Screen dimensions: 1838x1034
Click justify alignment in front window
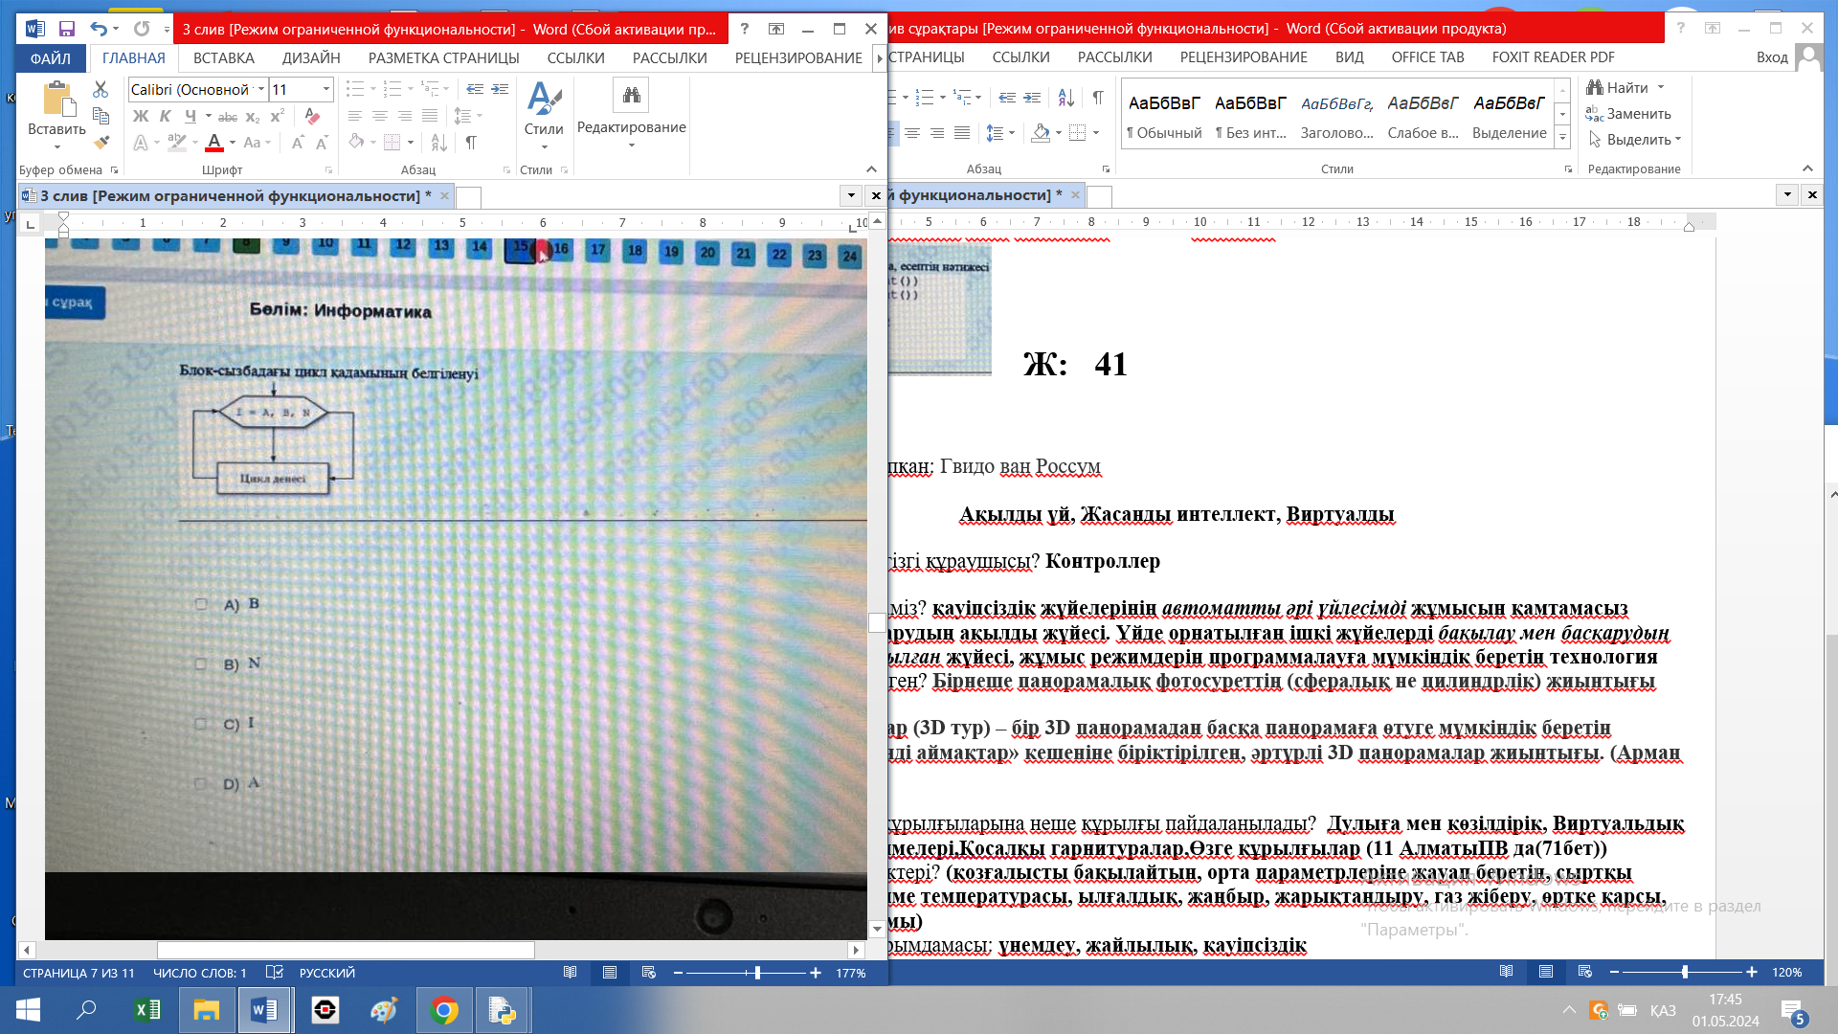(x=430, y=116)
